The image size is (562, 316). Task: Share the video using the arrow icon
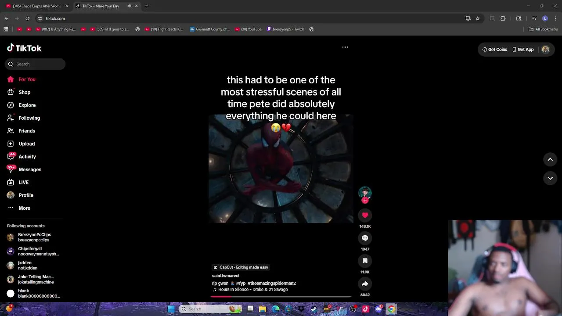pyautogui.click(x=365, y=284)
